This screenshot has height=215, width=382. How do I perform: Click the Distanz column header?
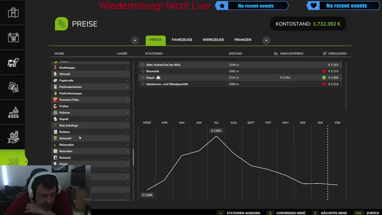[x=235, y=53]
